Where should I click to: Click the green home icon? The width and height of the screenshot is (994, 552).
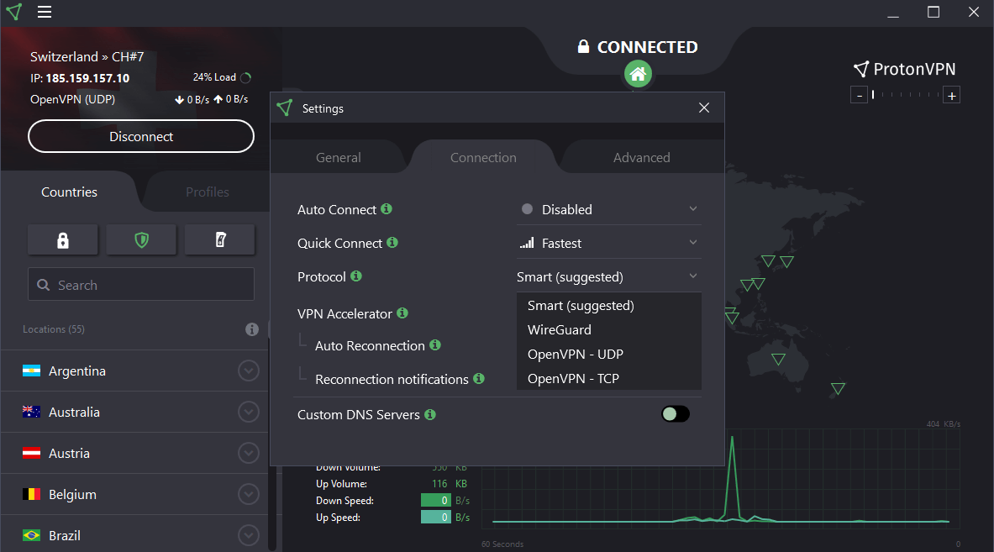coord(638,75)
